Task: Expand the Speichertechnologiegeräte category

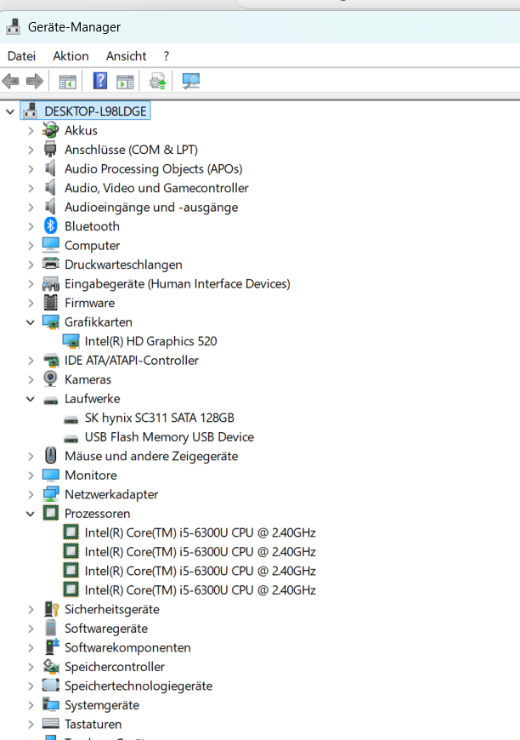Action: click(31, 686)
